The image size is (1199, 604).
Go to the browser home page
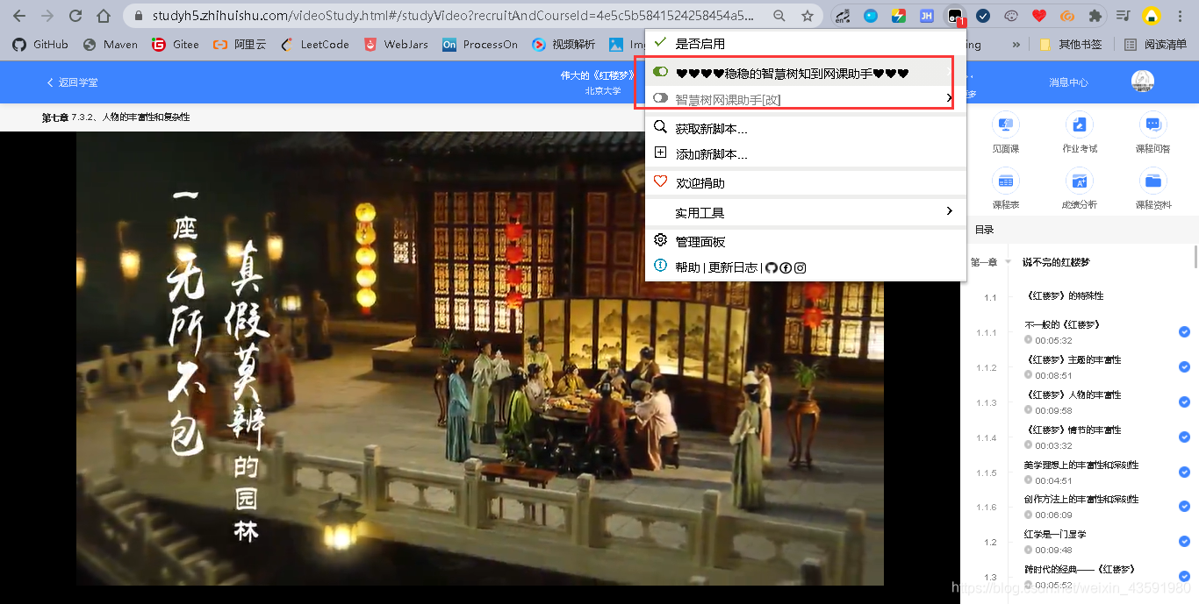click(x=104, y=16)
